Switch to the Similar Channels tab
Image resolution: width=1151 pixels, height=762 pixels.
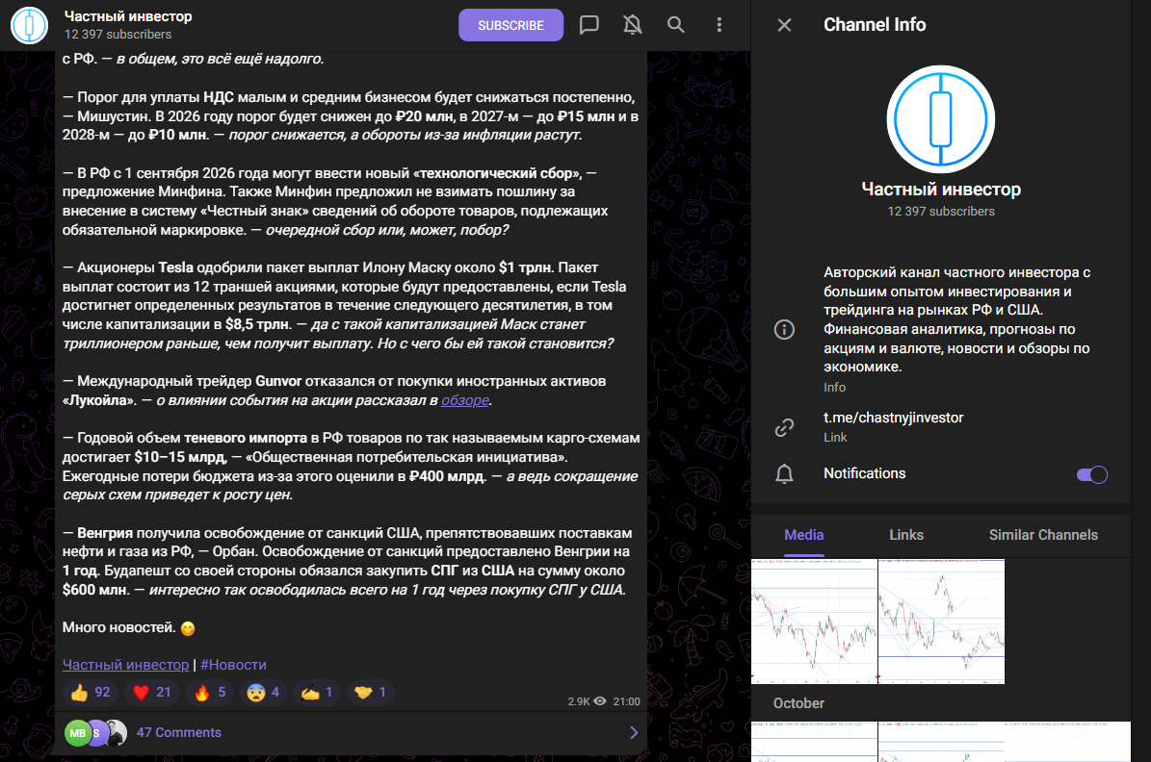[1043, 535]
